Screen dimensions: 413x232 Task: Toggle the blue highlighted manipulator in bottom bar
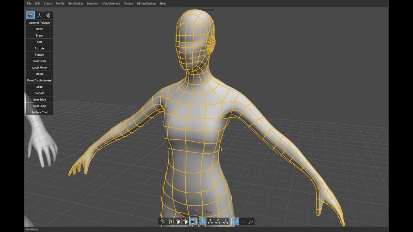(202, 221)
